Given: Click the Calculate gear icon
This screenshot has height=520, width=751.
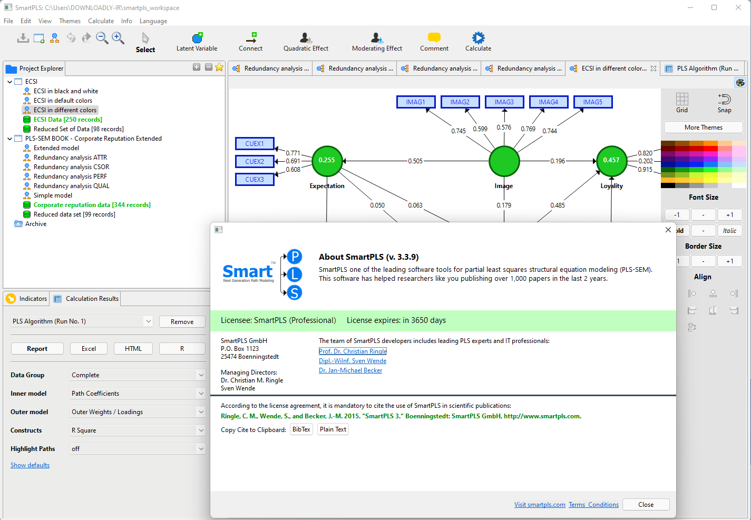Looking at the screenshot, I should click(478, 42).
